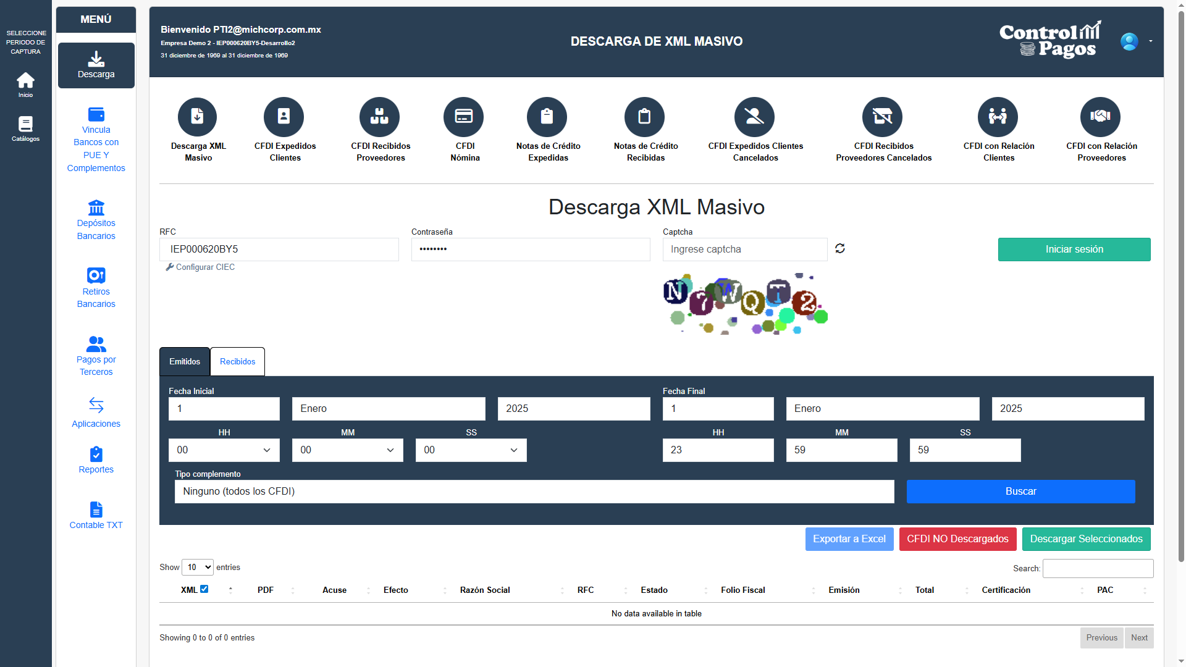
Task: Switch to the Recibidos tab
Action: coord(237,362)
